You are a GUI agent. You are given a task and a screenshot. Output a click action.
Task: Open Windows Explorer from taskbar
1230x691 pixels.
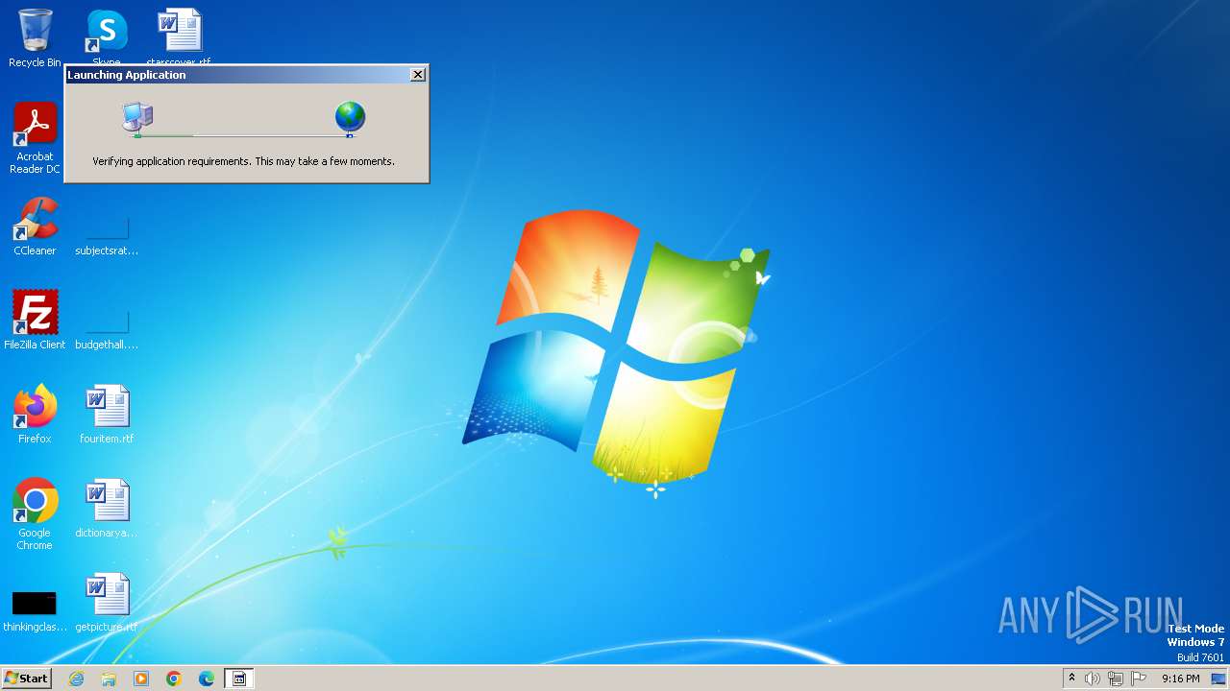(109, 679)
